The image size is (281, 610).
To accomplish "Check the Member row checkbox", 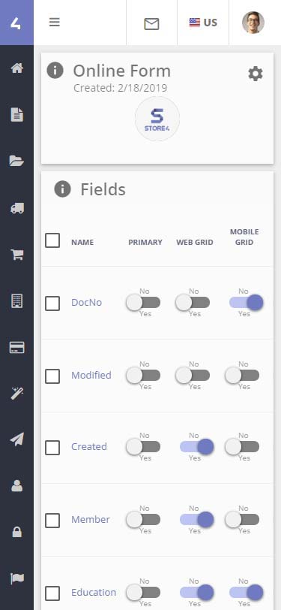I will [x=52, y=520].
